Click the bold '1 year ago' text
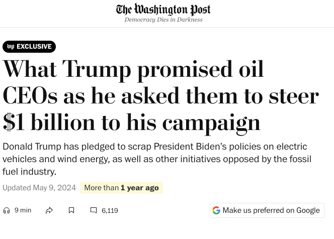The width and height of the screenshot is (334, 239). 139,188
